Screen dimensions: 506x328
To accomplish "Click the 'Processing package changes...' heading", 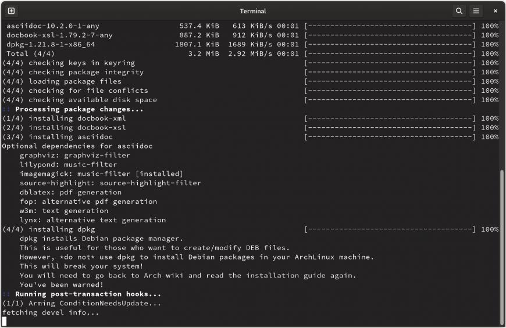I will (x=79, y=109).
